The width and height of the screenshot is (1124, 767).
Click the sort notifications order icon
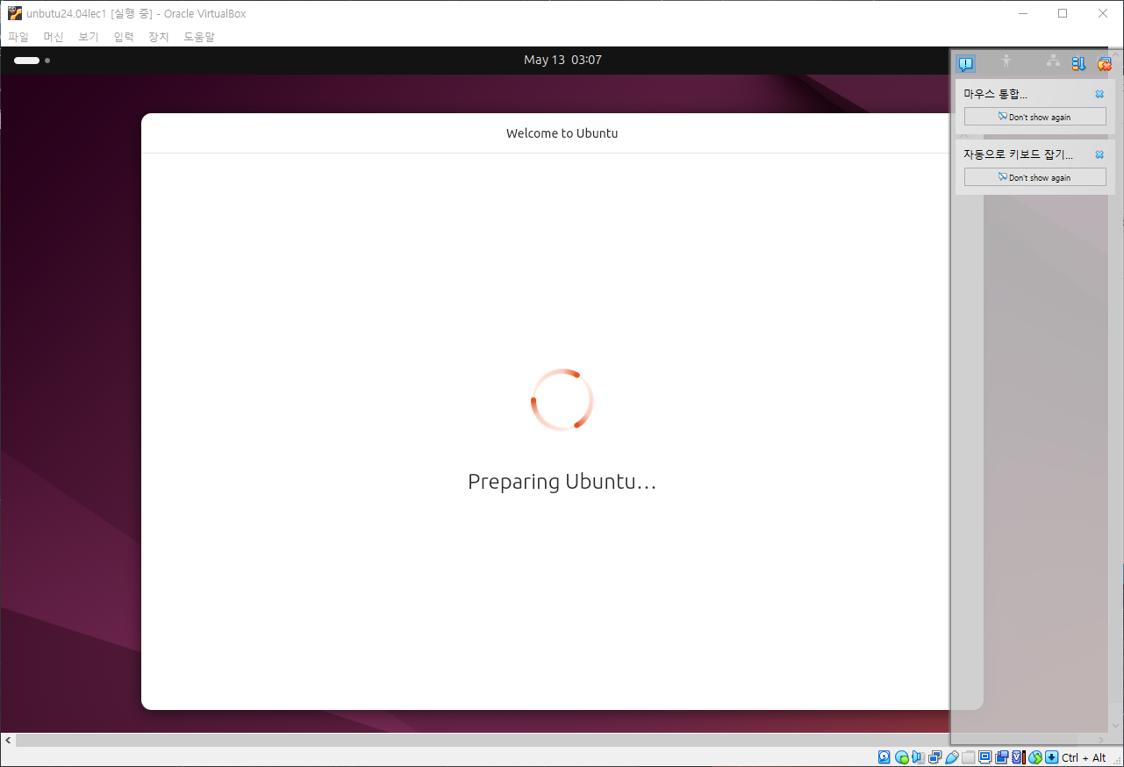click(1078, 63)
